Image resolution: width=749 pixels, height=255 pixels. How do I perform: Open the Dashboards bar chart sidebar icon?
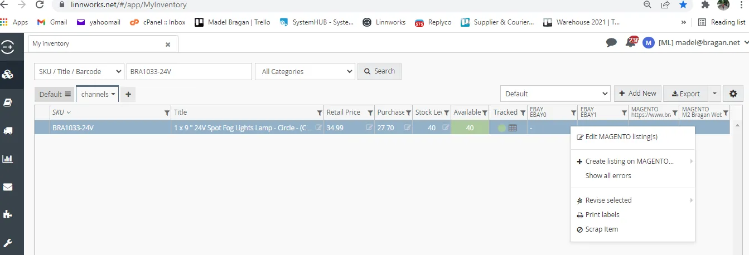[x=8, y=159]
